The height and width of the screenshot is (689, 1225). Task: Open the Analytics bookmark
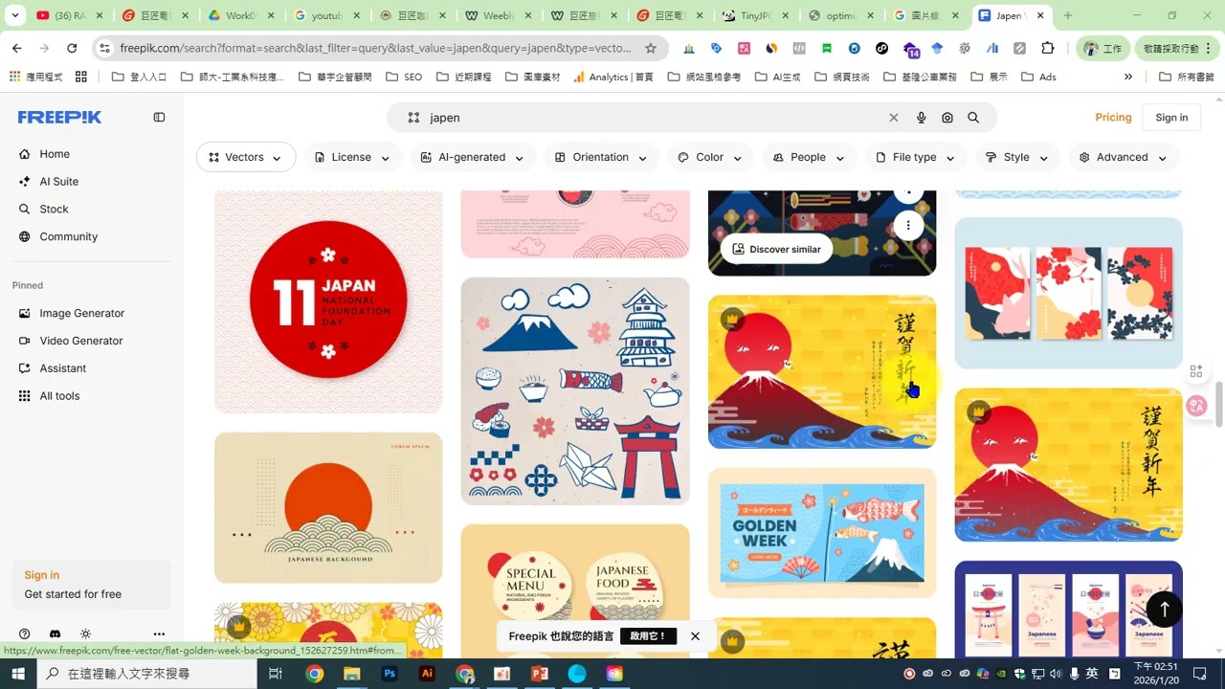point(613,77)
